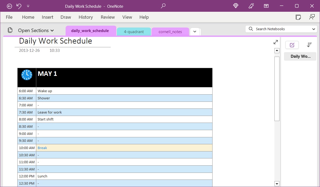Click the What's New megaphone icon
320x187 pixels.
251,6
